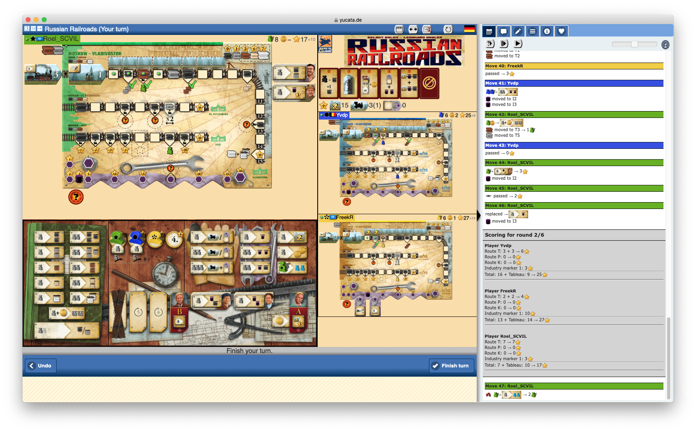Collapse the side panel with the black arrow
Viewport: 696px width, 432px height.
[x=479, y=215]
